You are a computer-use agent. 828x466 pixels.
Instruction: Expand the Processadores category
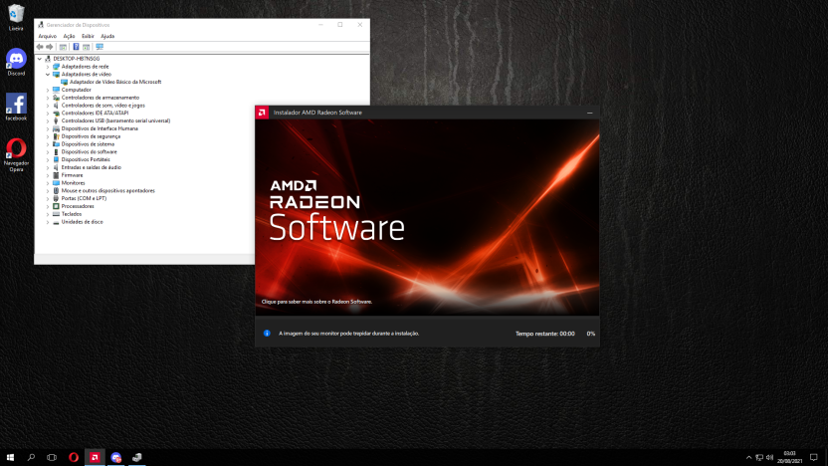[48, 206]
